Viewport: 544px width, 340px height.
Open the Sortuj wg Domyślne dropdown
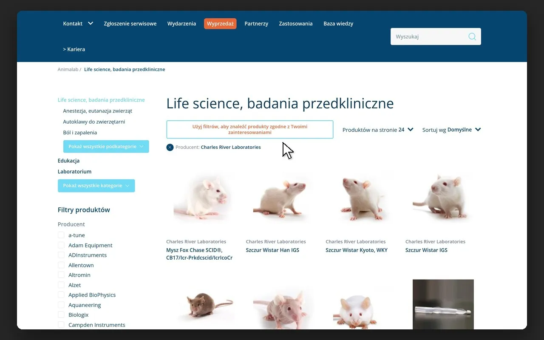tap(451, 130)
